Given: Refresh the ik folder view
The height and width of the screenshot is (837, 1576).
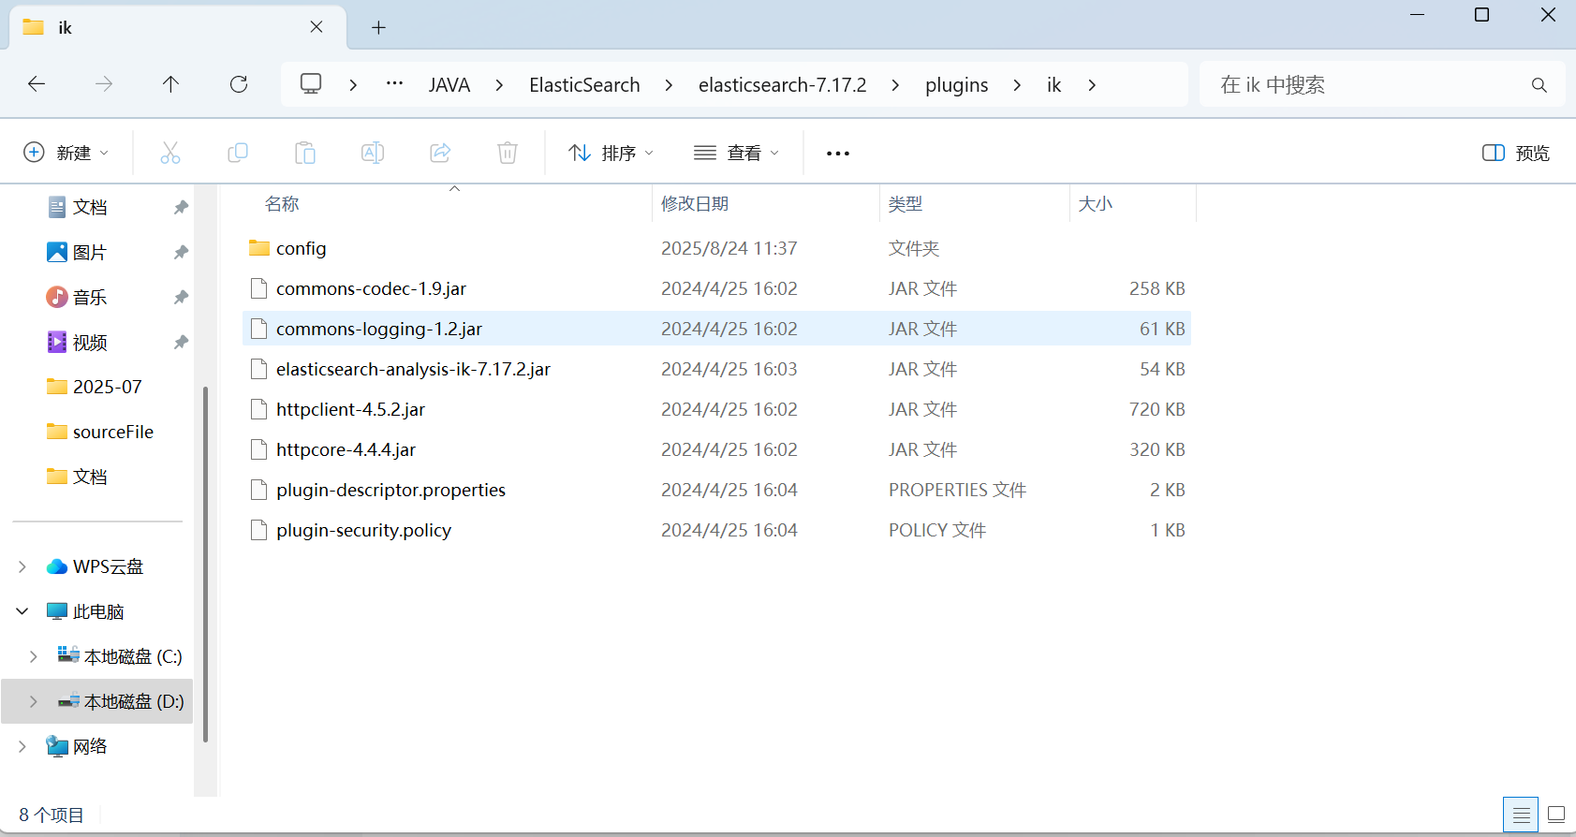Looking at the screenshot, I should pyautogui.click(x=239, y=84).
